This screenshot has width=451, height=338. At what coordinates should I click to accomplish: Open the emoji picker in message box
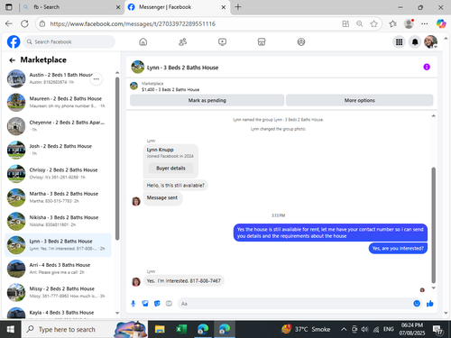(x=417, y=304)
